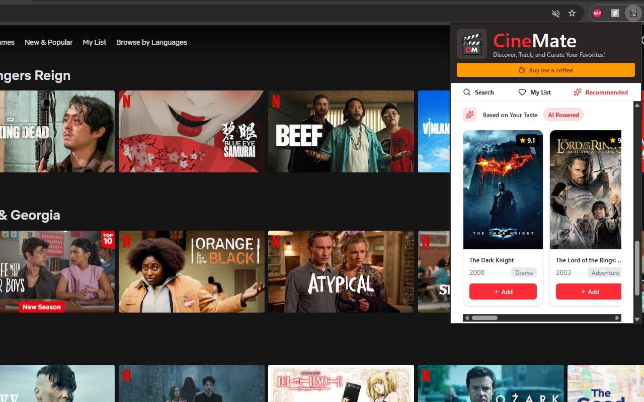
Task: Open New & Popular in Netflix menu
Action: point(49,42)
